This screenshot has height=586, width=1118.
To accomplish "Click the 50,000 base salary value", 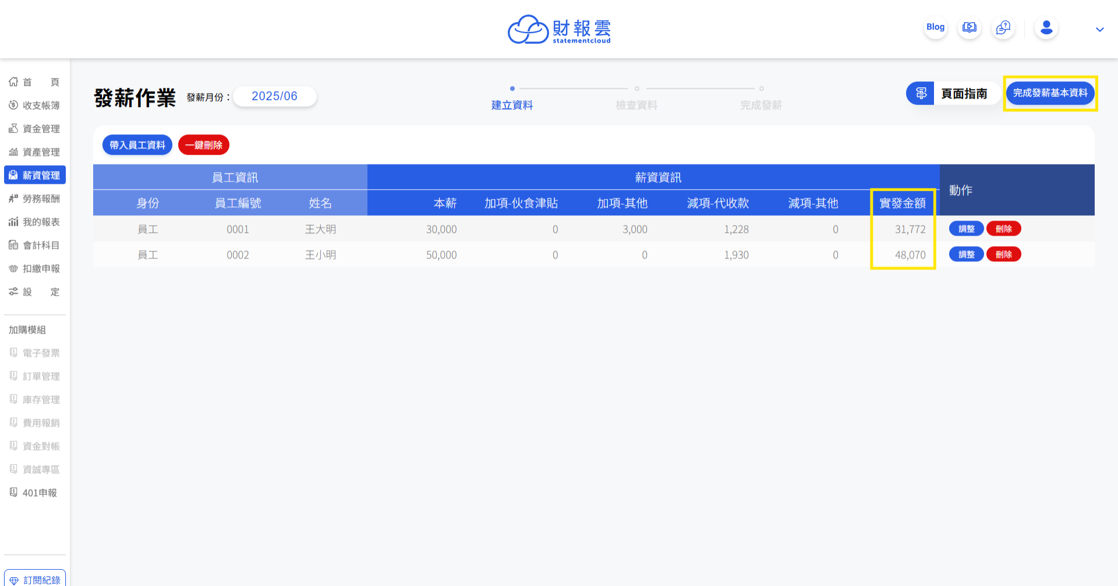I will pos(441,255).
